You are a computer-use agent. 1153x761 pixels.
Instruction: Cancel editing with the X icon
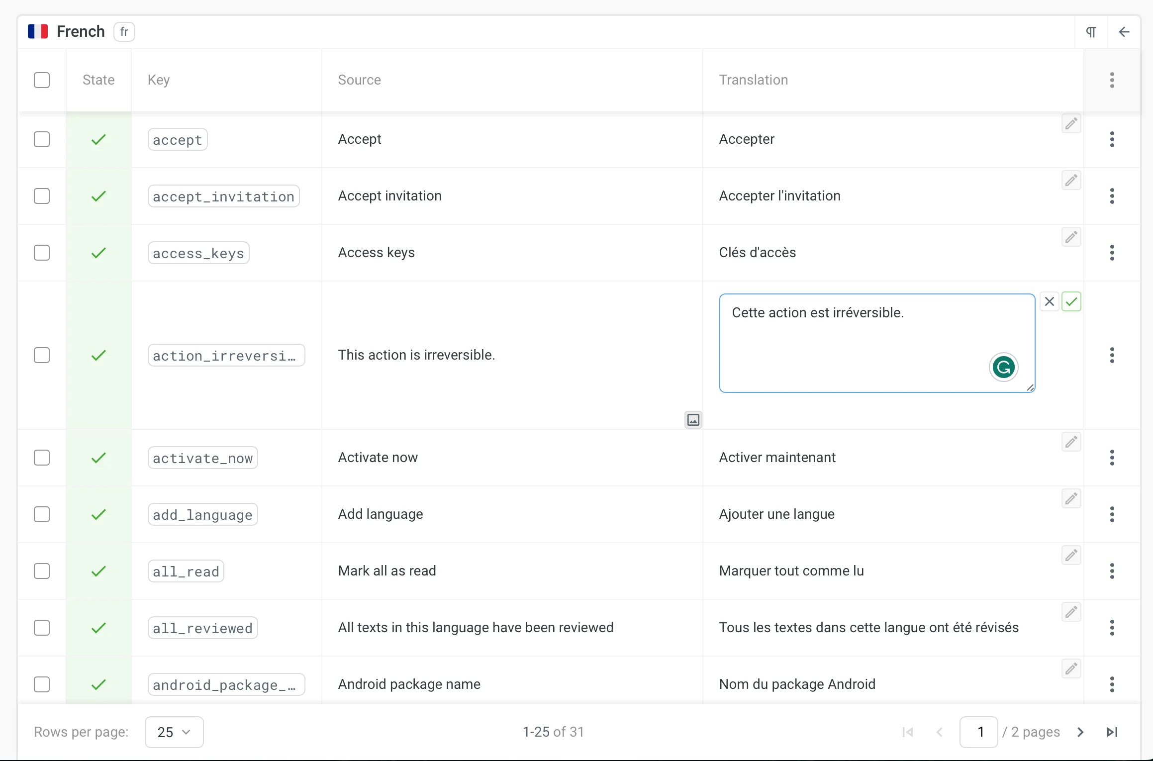click(x=1049, y=301)
